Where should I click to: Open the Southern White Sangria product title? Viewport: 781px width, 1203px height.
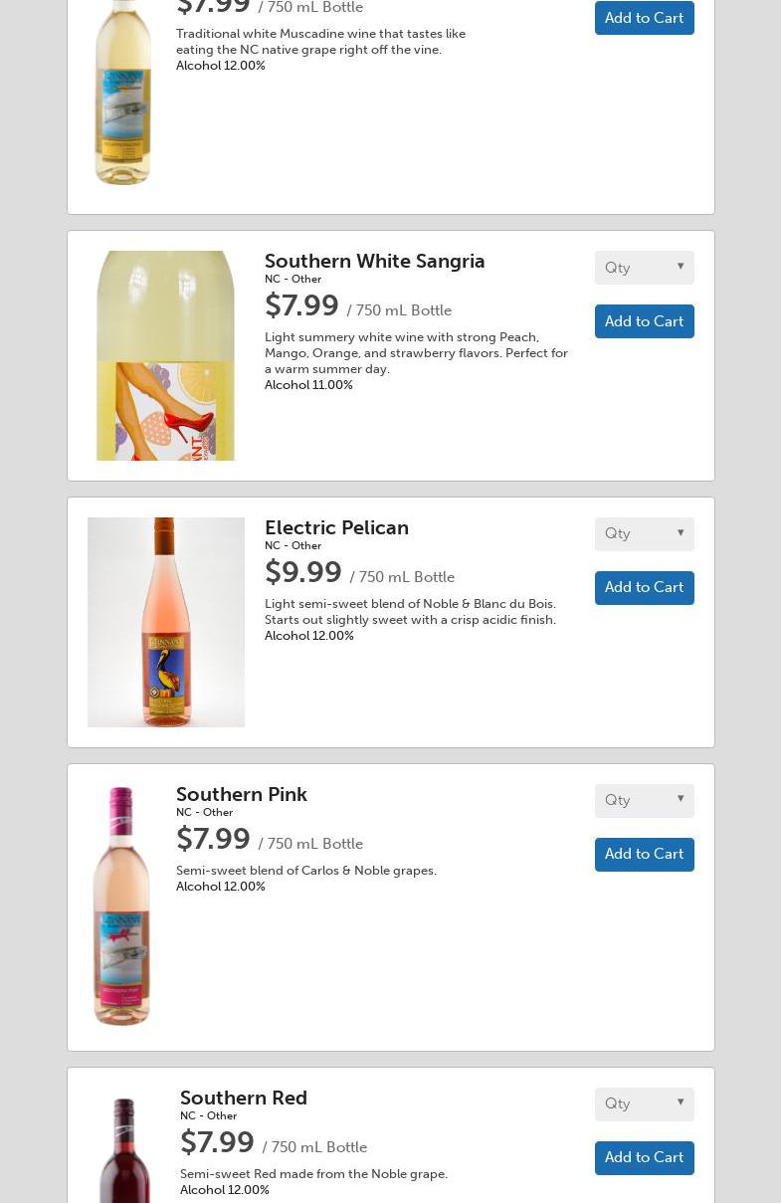click(x=374, y=261)
